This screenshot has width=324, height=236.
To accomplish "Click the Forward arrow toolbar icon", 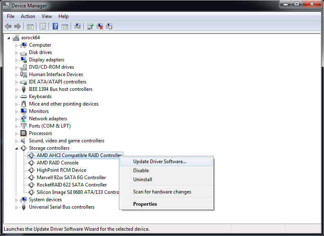I will (18, 26).
